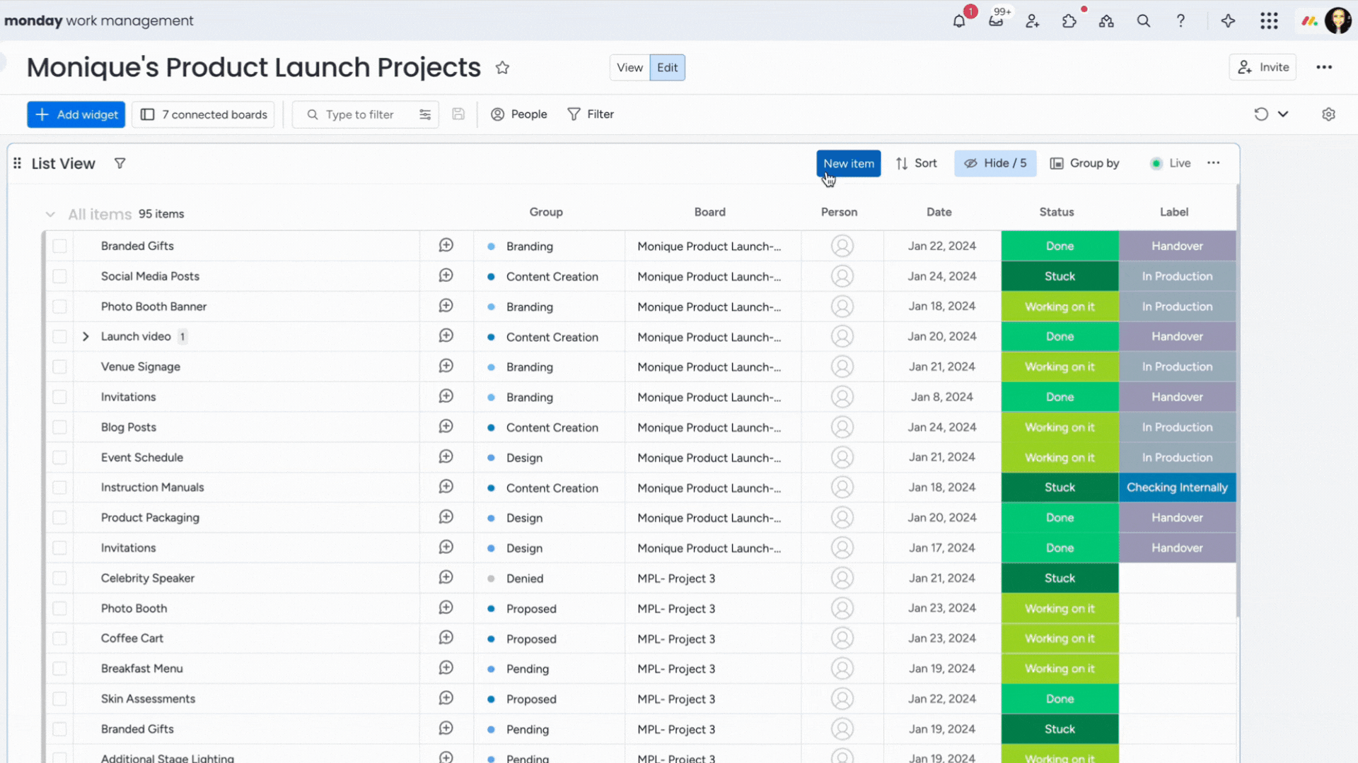Open Launch video item name
Image resolution: width=1358 pixels, height=763 pixels.
[x=136, y=336]
